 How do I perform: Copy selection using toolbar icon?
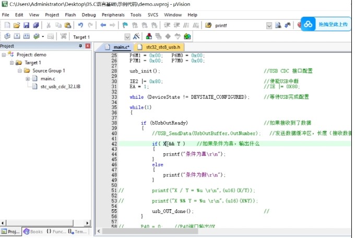click(58, 25)
